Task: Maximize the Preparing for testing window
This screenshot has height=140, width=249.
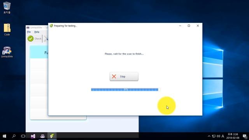Action: [x=189, y=26]
